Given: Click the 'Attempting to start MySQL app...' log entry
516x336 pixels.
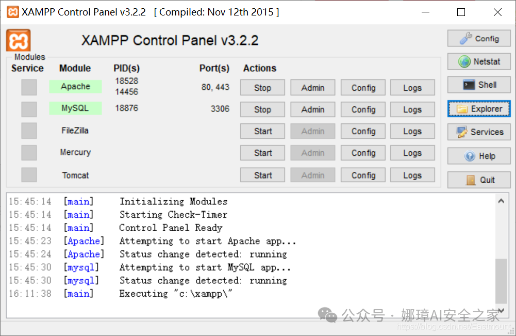Looking at the screenshot, I should pyautogui.click(x=205, y=267).
